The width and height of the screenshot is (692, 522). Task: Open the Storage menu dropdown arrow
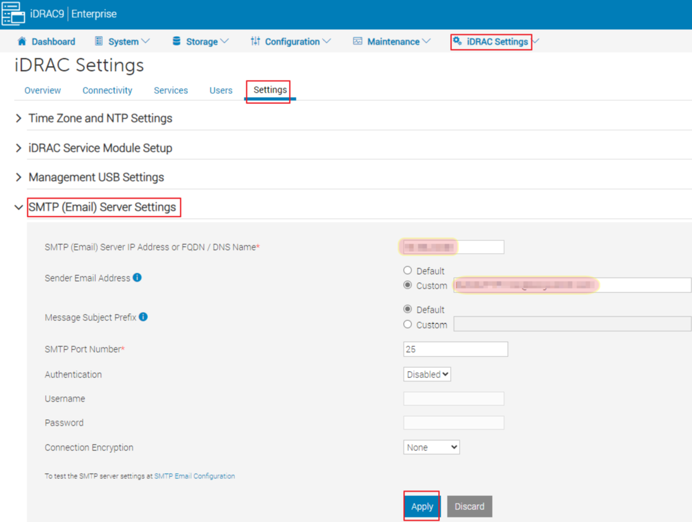pyautogui.click(x=225, y=41)
